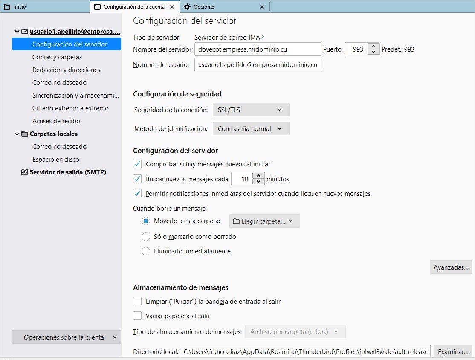Click the Nombre de usuario field
Screen dimensions: 475x360
(258, 64)
